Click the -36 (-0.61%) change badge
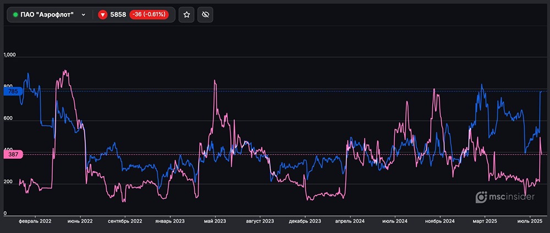 150,15
